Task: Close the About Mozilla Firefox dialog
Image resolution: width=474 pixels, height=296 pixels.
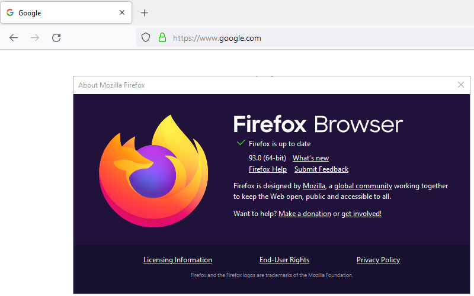Action: point(461,85)
